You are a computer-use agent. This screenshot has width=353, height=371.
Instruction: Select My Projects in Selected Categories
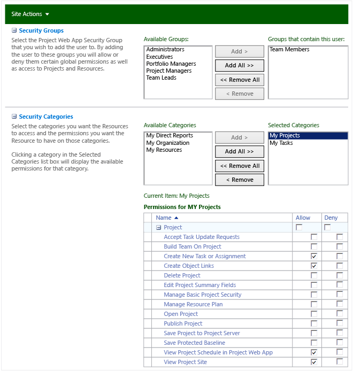(x=308, y=135)
